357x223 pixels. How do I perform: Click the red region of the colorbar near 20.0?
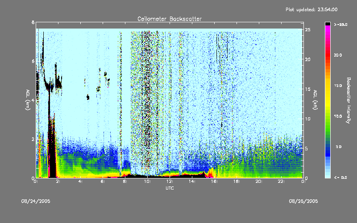pyautogui.click(x=328, y=55)
